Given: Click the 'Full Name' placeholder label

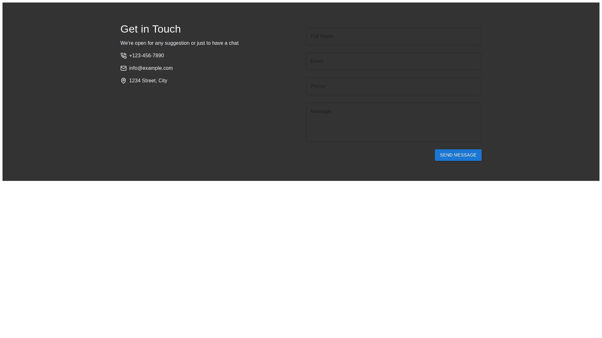Looking at the screenshot, I should tap(322, 36).
